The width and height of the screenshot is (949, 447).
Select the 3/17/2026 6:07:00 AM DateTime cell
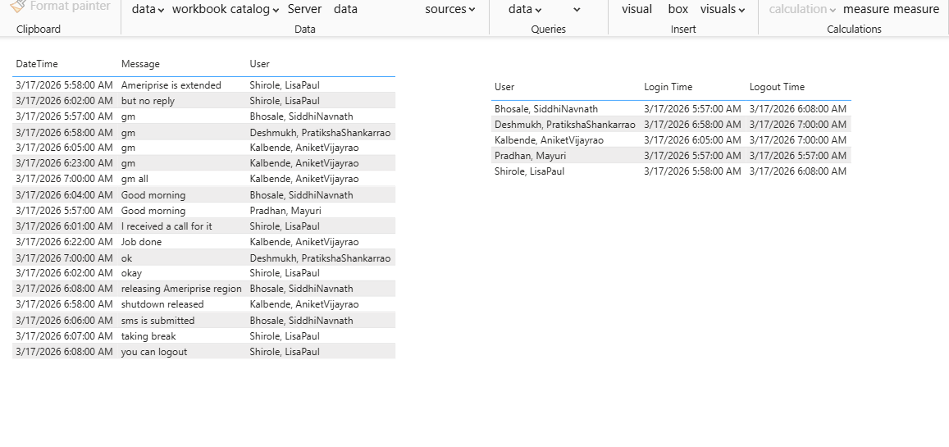tap(64, 335)
